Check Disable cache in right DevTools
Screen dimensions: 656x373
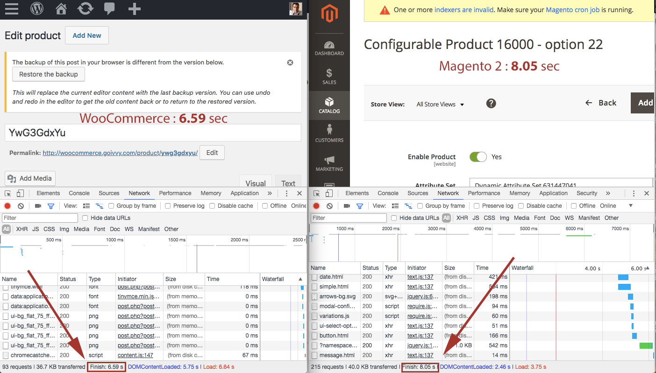click(521, 206)
